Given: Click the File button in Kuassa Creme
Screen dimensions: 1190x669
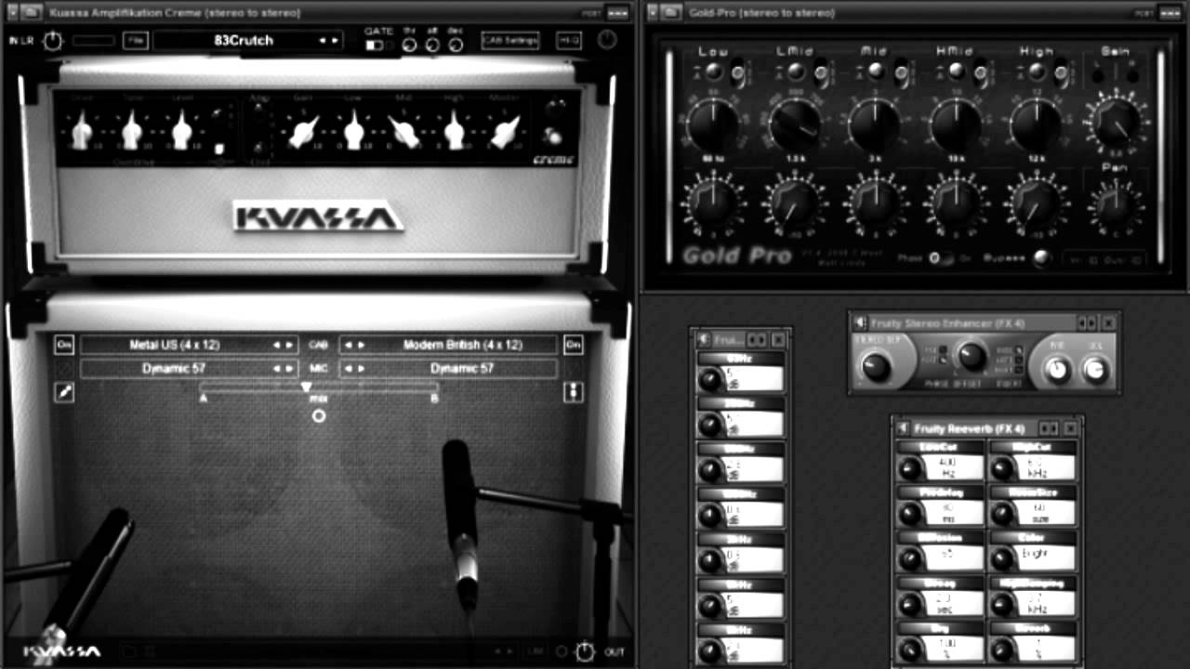Looking at the screenshot, I should [x=136, y=40].
